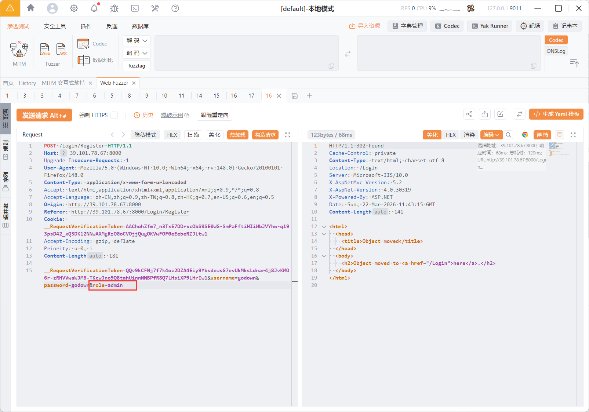Viewport: 589px width, 412px height.
Task: Open the 解码 decode dropdown
Action: point(137,41)
